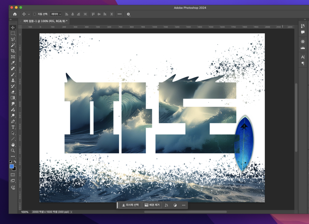Open the options bar gear settings
The height and width of the screenshot is (224, 309).
pos(128,14)
